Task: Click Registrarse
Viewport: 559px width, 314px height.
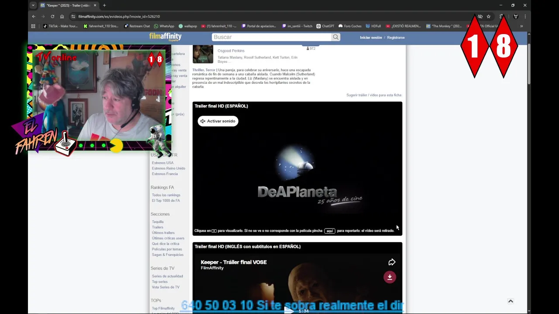Action: point(396,38)
